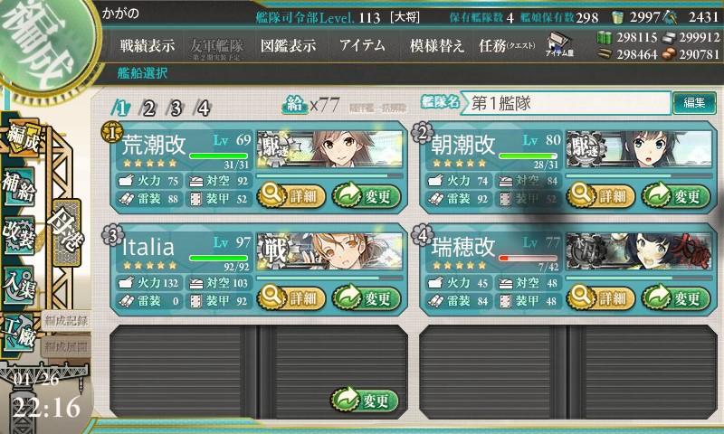Screen dimensions: 724x434
Task: Open 任務 quest menu
Action: (507, 45)
